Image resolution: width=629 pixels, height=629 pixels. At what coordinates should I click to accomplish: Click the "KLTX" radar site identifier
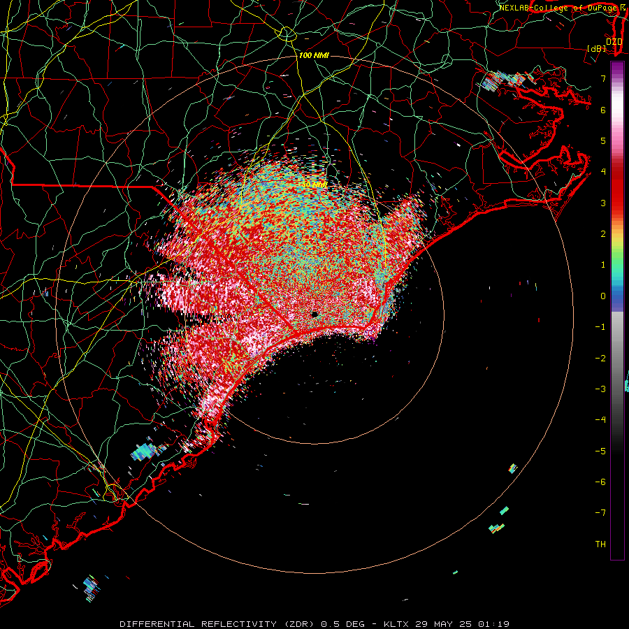coord(396,624)
